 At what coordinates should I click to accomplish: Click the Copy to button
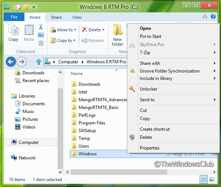tap(63, 40)
